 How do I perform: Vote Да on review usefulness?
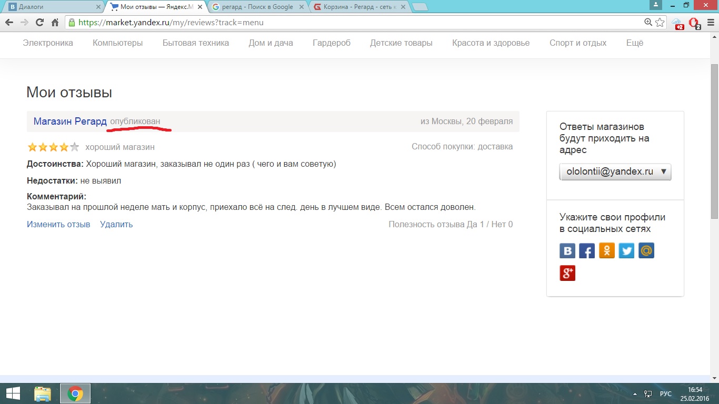(475, 225)
